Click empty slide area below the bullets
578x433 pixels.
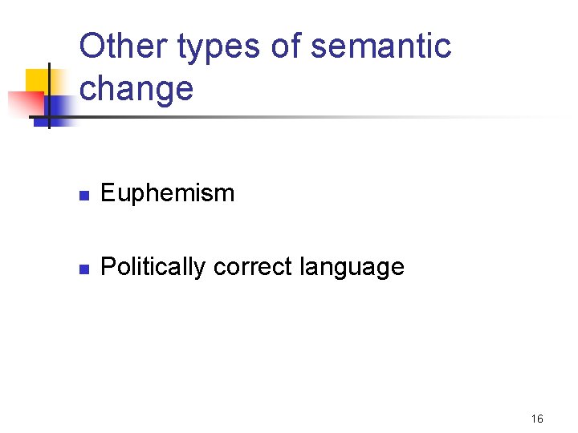(289, 353)
